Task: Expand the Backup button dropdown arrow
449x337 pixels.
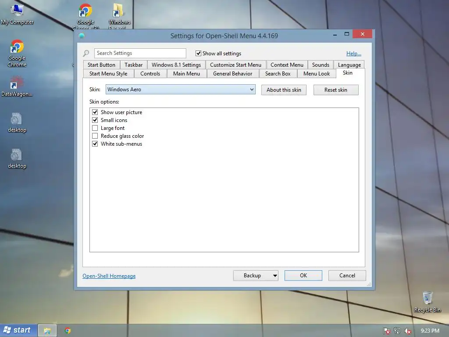Action: pos(275,276)
